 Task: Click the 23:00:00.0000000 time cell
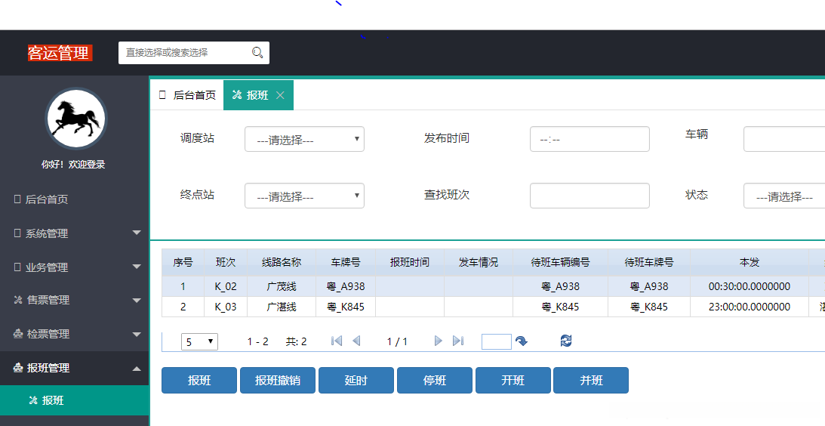pos(750,307)
